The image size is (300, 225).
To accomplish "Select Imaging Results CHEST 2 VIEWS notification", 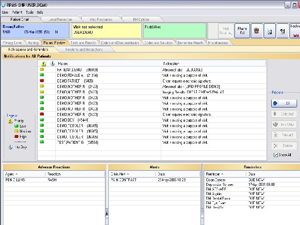I will click(x=193, y=92).
